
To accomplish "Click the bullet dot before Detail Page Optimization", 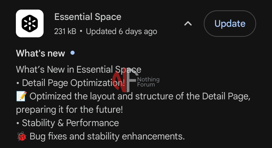I will (18, 83).
